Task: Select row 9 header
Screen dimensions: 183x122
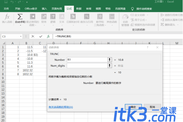Action: [3, 78]
